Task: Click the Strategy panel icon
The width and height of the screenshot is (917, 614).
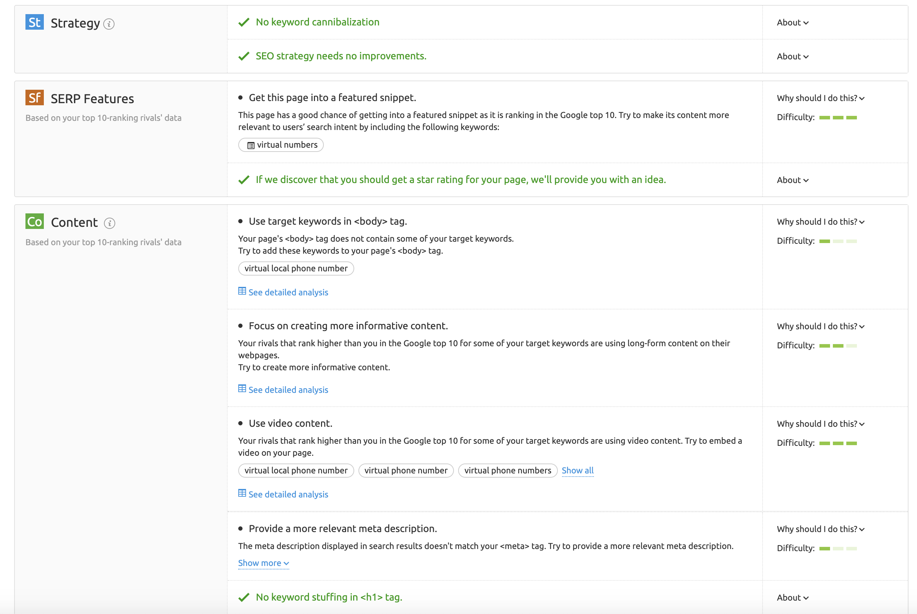Action: tap(34, 22)
